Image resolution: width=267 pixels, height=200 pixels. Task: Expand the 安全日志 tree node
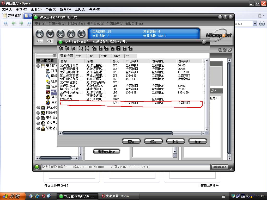click(x=38, y=118)
